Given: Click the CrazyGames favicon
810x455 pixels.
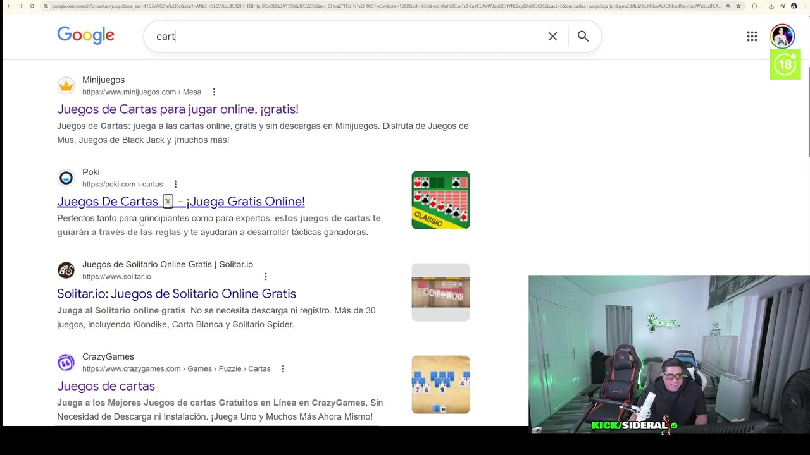Looking at the screenshot, I should [x=66, y=362].
